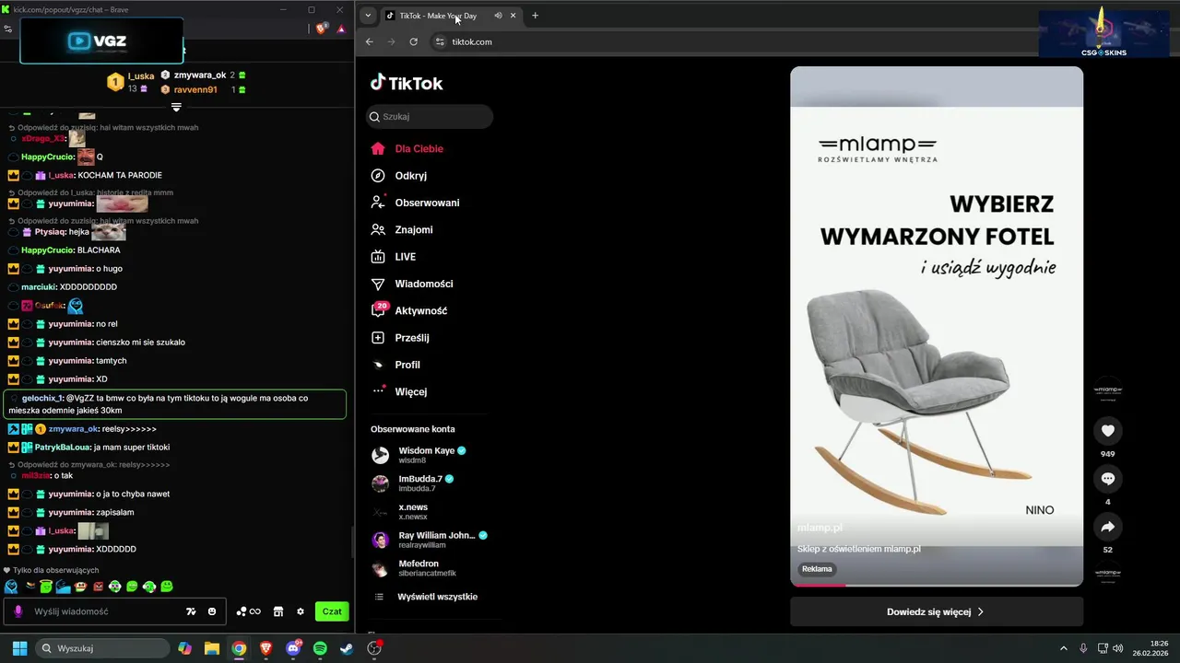1180x663 pixels.
Task: Click the Prześlij upload plus icon
Action: (x=378, y=338)
